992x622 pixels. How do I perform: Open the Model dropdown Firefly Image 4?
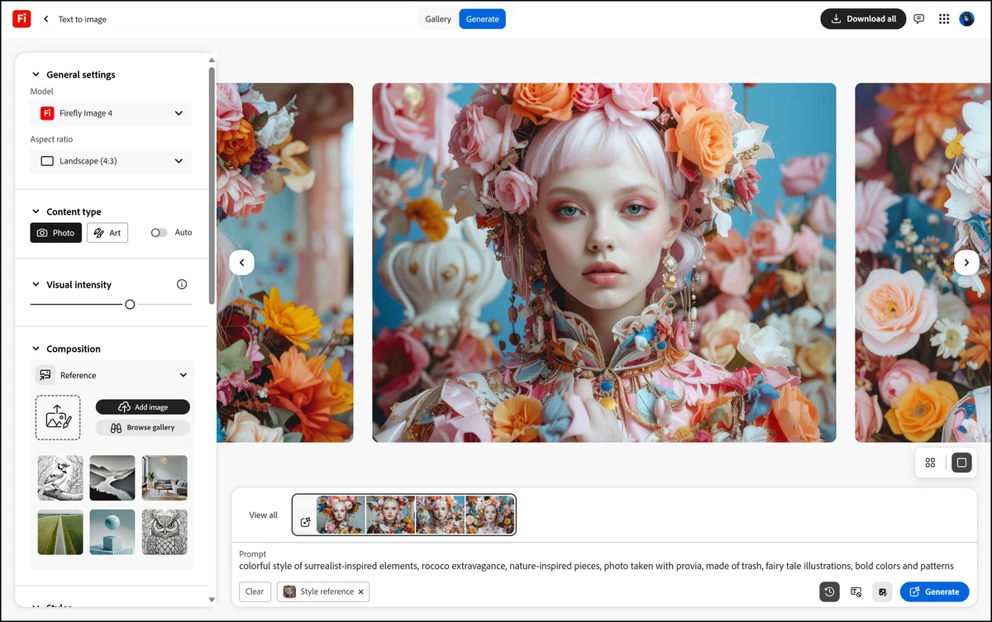[x=111, y=113]
